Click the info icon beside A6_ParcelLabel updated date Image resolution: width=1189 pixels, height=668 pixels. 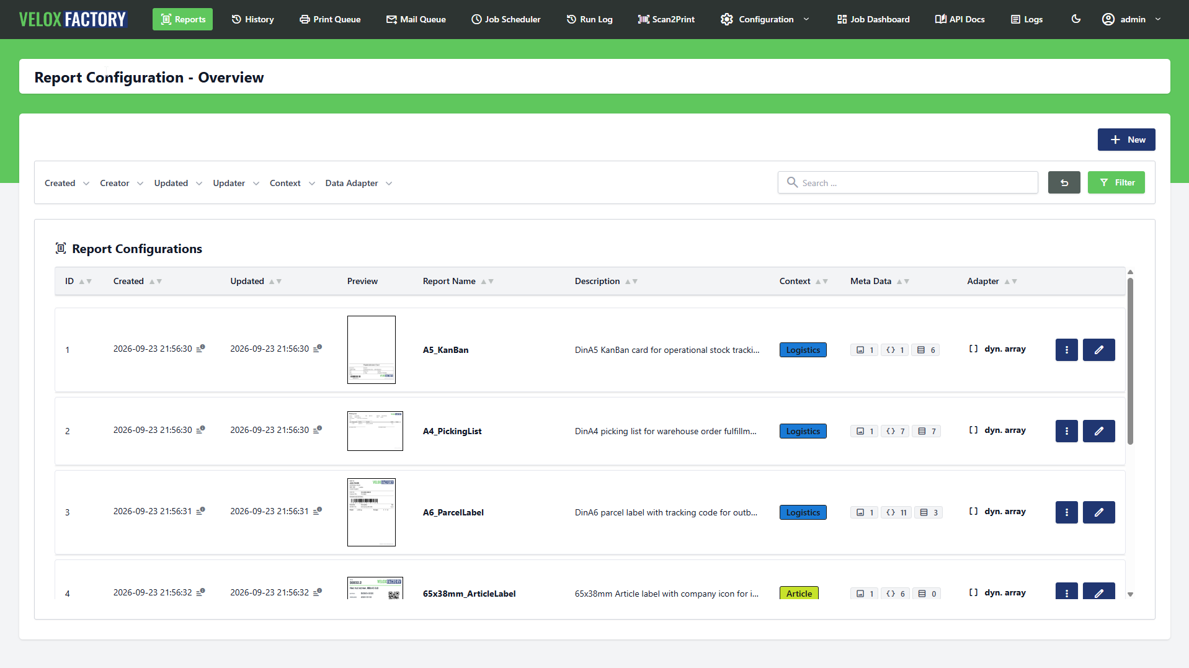(x=318, y=511)
